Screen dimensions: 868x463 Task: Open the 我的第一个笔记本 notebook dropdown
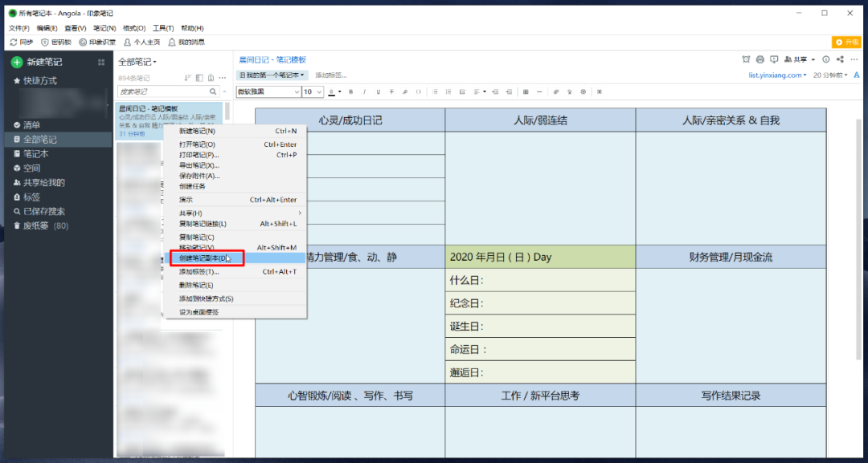[272, 75]
